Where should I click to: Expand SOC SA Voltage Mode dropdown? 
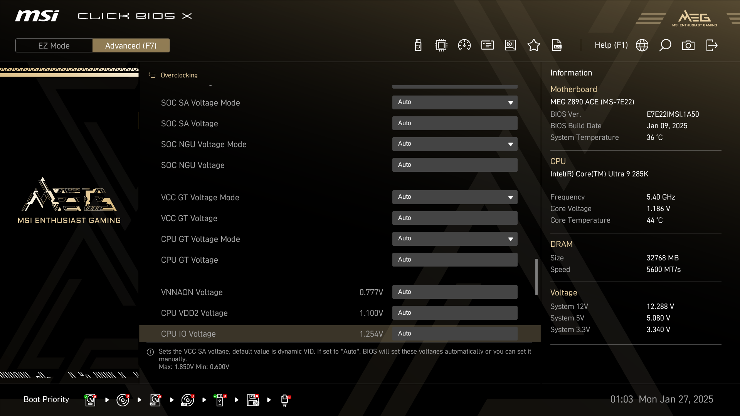coord(454,102)
